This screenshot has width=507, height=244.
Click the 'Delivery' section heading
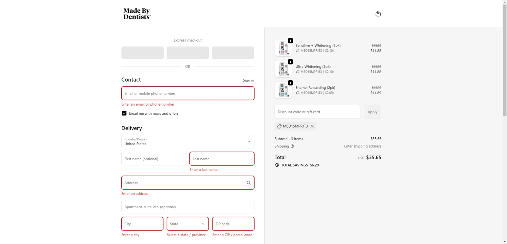(x=131, y=128)
